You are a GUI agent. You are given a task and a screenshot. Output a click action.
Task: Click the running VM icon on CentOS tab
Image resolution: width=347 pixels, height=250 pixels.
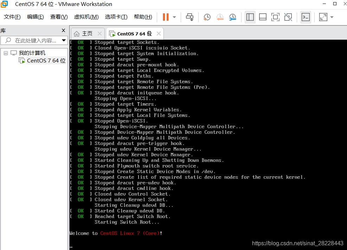[112, 34]
